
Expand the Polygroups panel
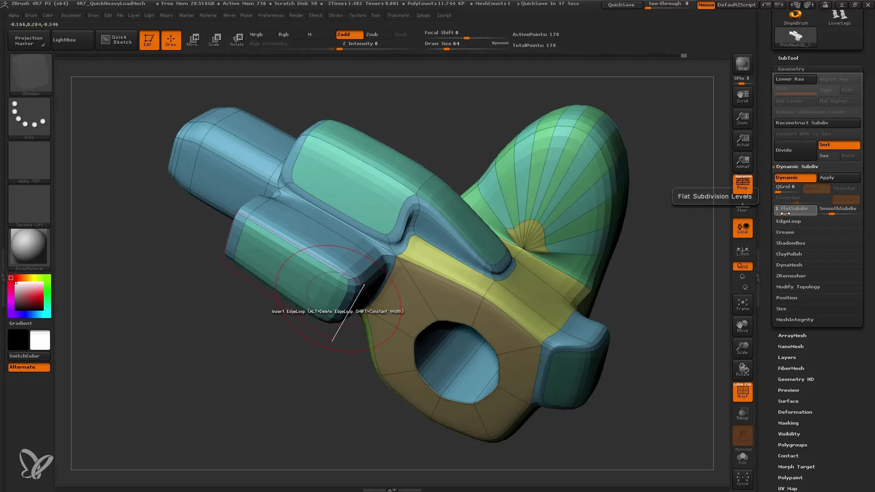coord(792,445)
